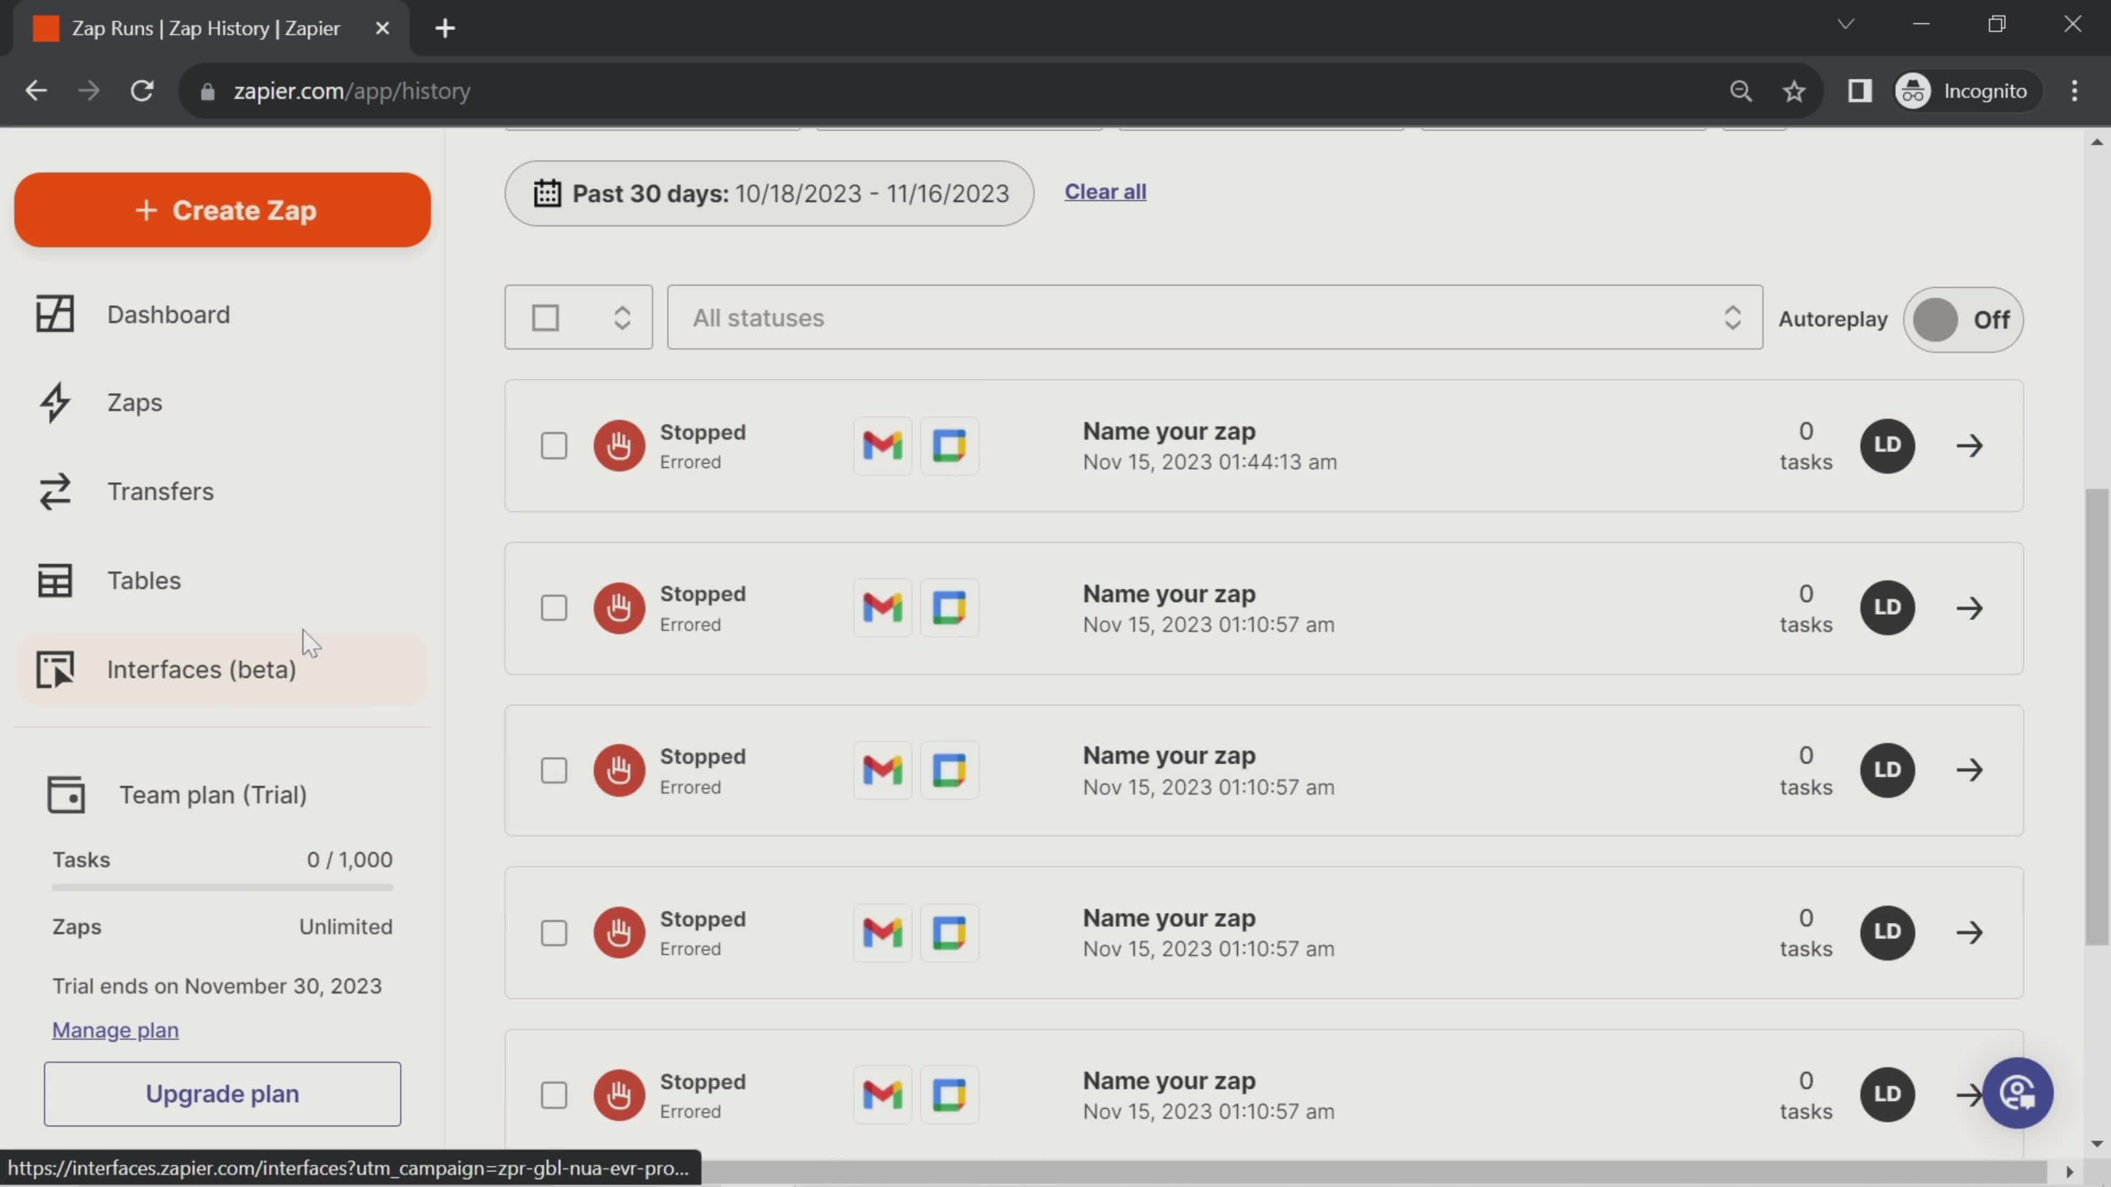Image resolution: width=2111 pixels, height=1187 pixels.
Task: Open the browser side panel
Action: point(1859,91)
